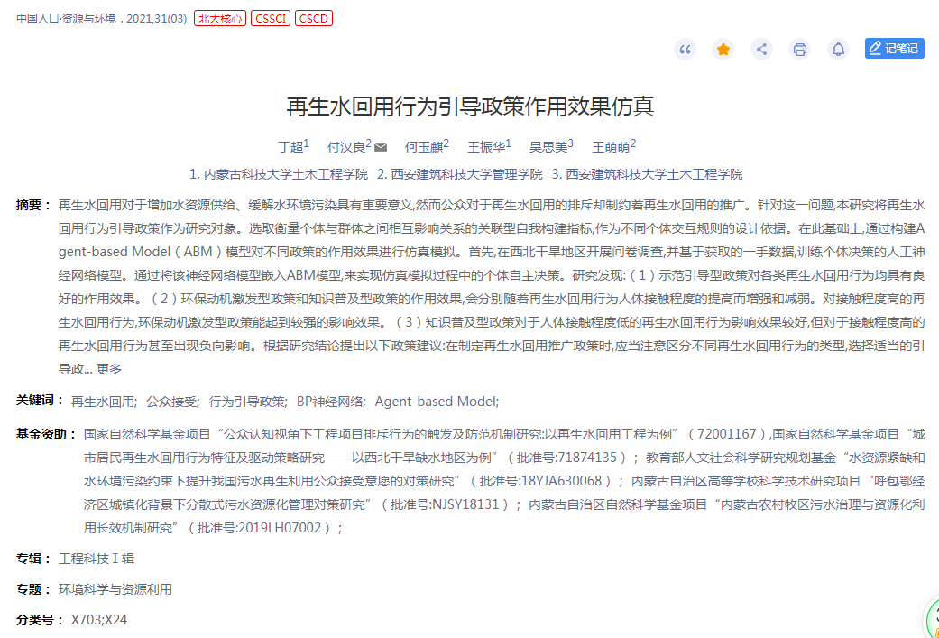Click the quote citation icon
939x638 pixels.
[686, 50]
